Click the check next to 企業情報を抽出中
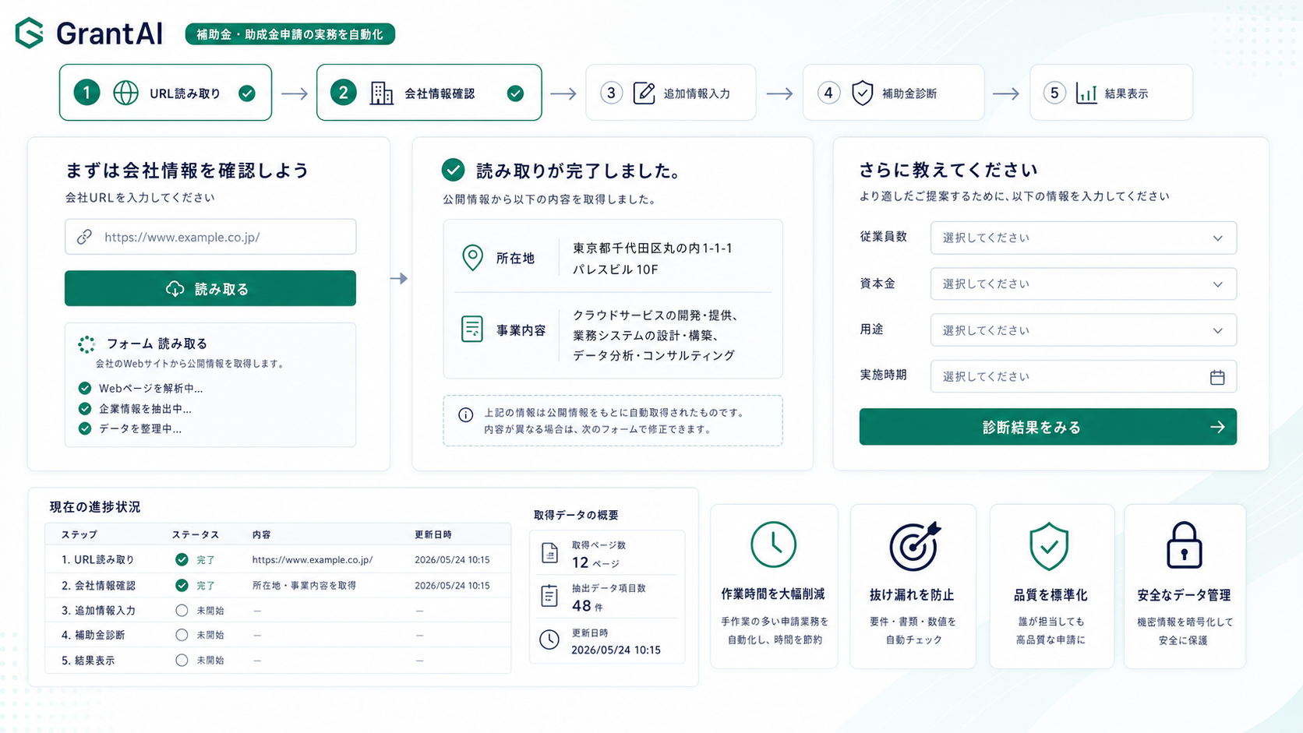Viewport: 1303px width, 733px height. pyautogui.click(x=85, y=408)
